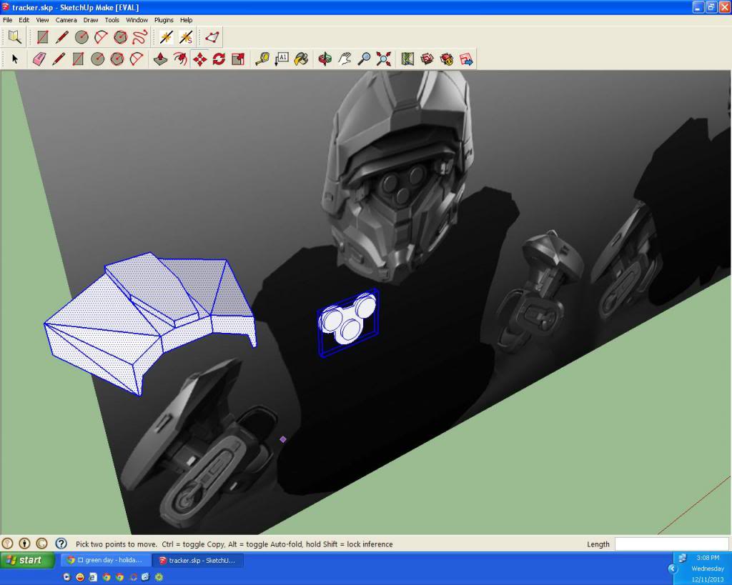Pick the Line pencil in the upper toolbar row
The image size is (732, 585).
tap(62, 37)
